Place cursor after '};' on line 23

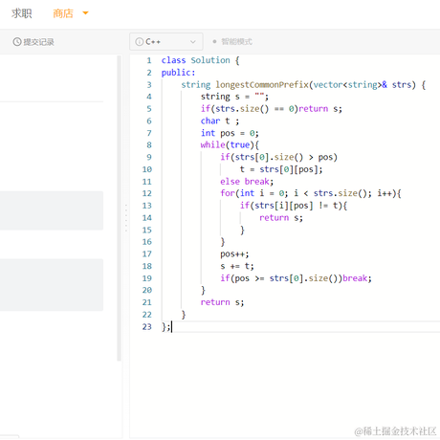tap(171, 326)
